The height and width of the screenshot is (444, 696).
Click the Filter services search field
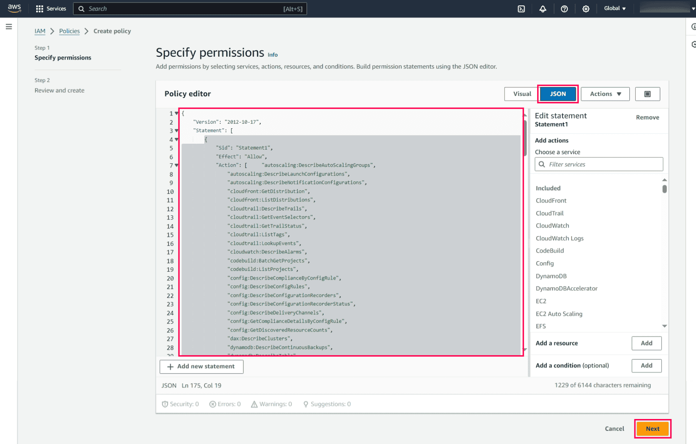(x=598, y=164)
